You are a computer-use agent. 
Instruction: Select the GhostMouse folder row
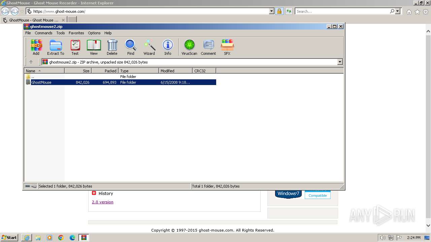click(x=121, y=82)
